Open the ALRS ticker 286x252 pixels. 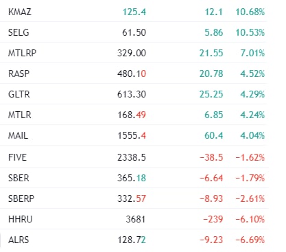(x=19, y=240)
